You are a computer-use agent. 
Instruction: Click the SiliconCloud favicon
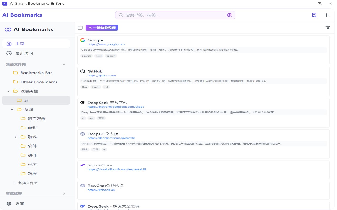click(x=83, y=165)
